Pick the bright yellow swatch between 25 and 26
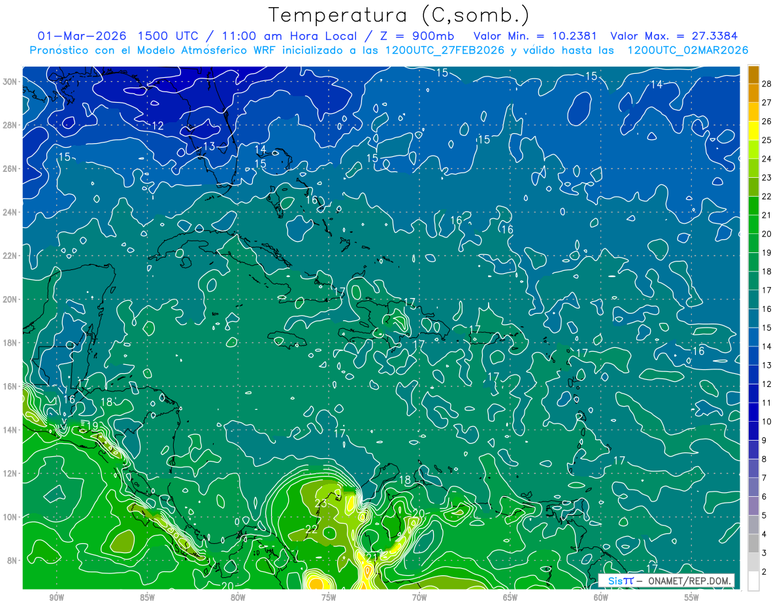784x606 pixels. click(x=753, y=131)
